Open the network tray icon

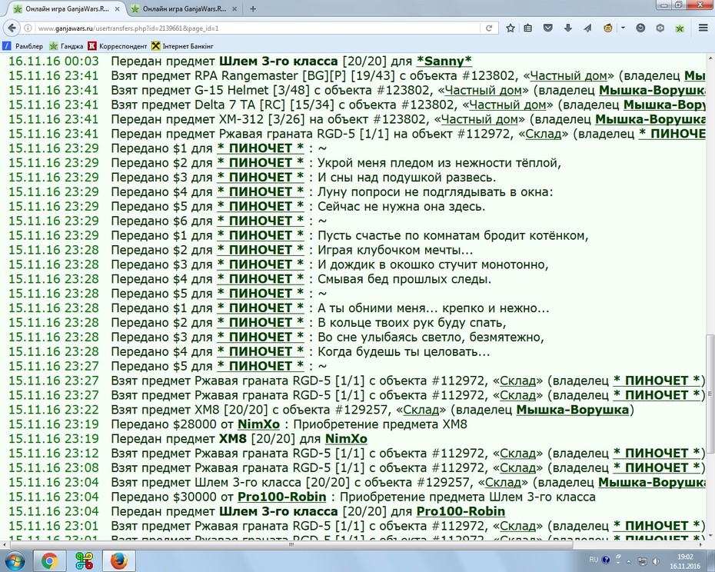pos(642,561)
